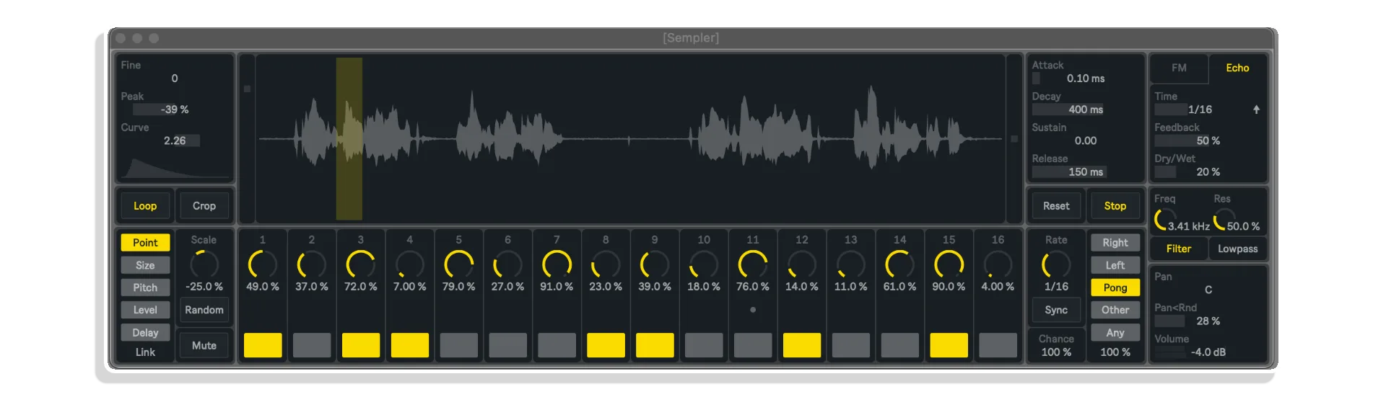Click the Stop button
Viewport: 1386px width, 397px height.
(x=1115, y=206)
